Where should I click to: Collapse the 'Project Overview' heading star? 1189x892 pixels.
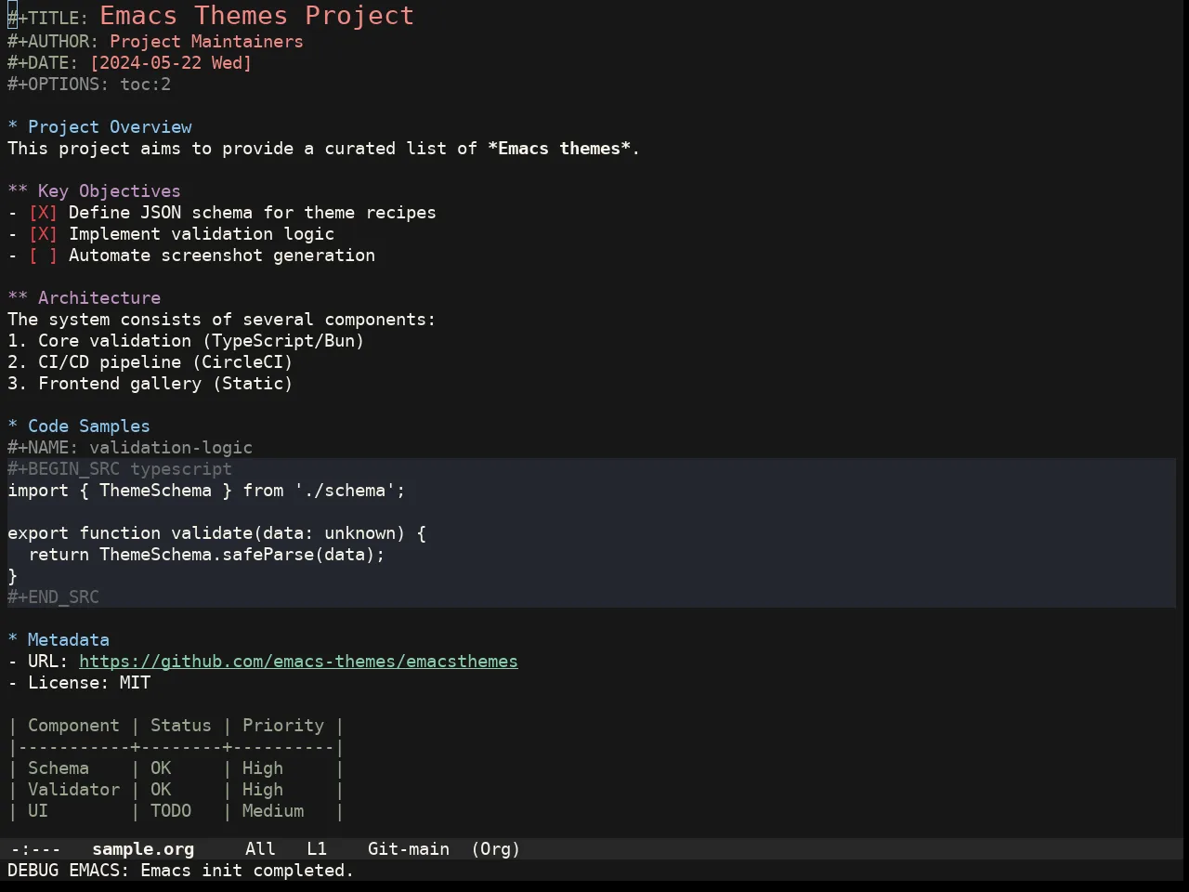12,127
